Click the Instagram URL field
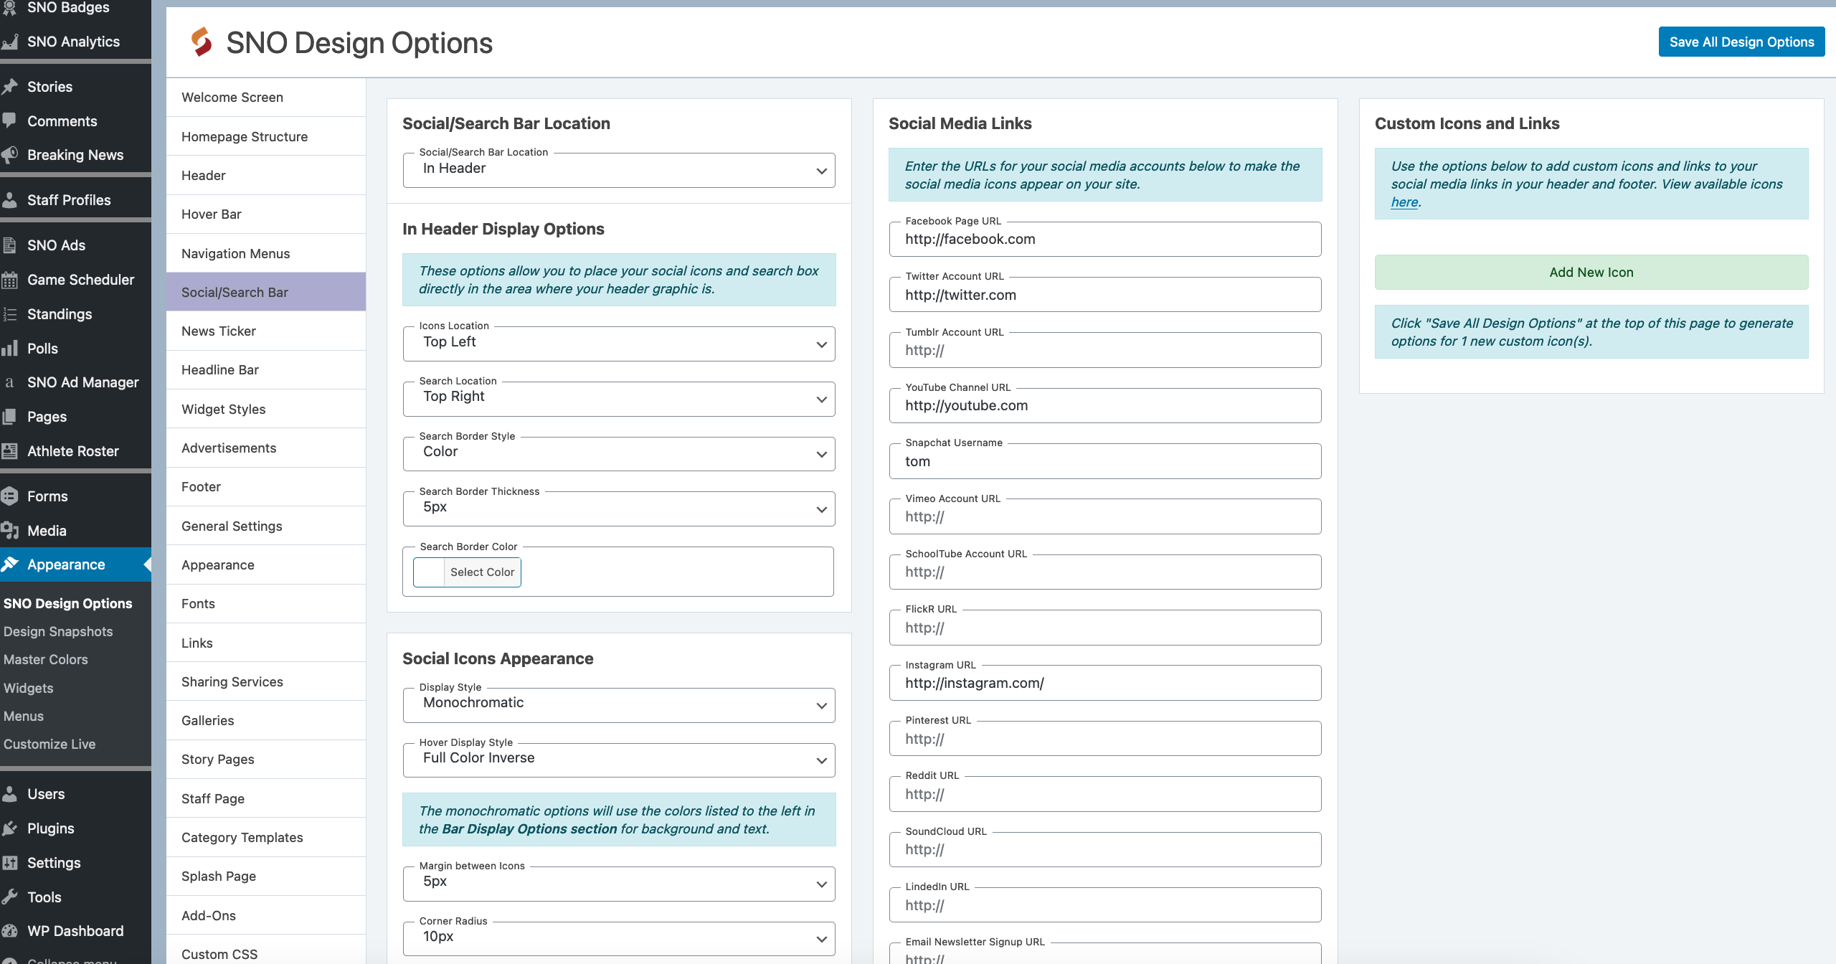Image resolution: width=1836 pixels, height=964 pixels. 1105,683
